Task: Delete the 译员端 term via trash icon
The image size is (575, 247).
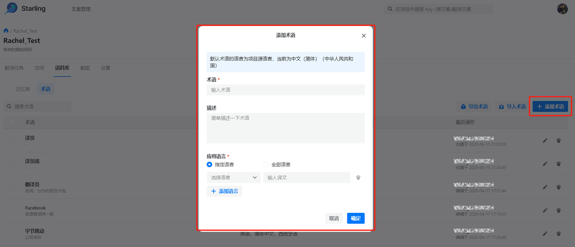Action: click(558, 164)
